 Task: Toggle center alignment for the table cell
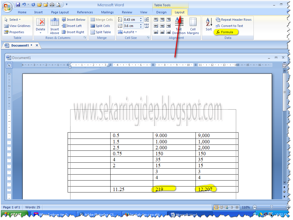tap(162, 26)
